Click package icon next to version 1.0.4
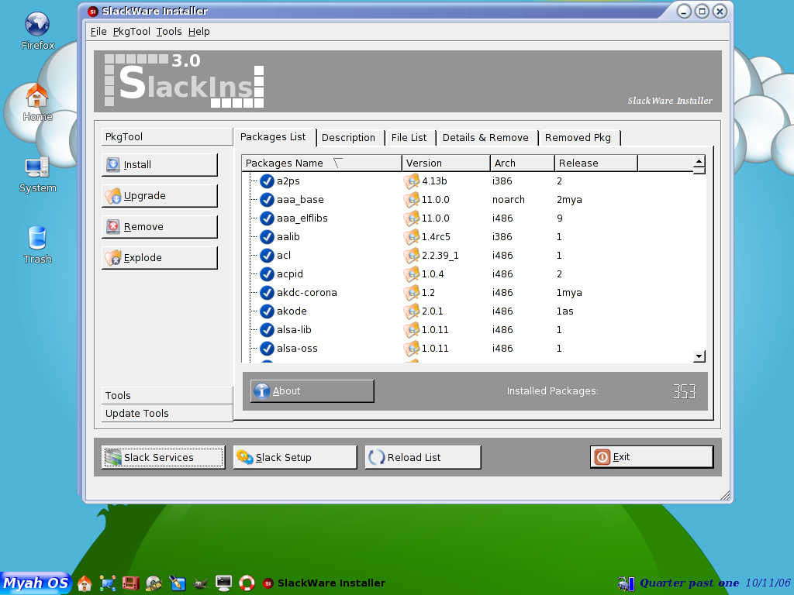Image resolution: width=794 pixels, height=595 pixels. (x=412, y=274)
